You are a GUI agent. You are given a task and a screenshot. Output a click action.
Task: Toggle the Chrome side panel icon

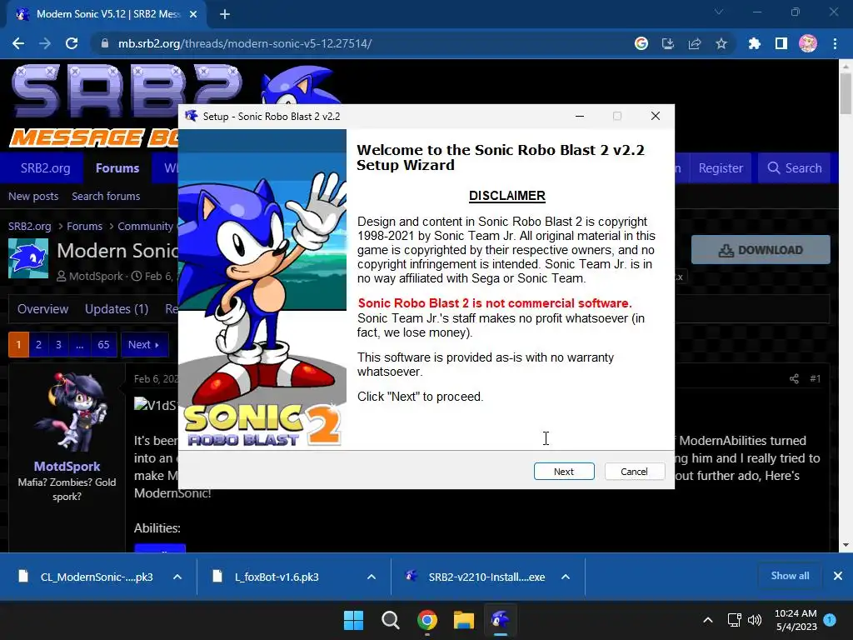click(781, 43)
